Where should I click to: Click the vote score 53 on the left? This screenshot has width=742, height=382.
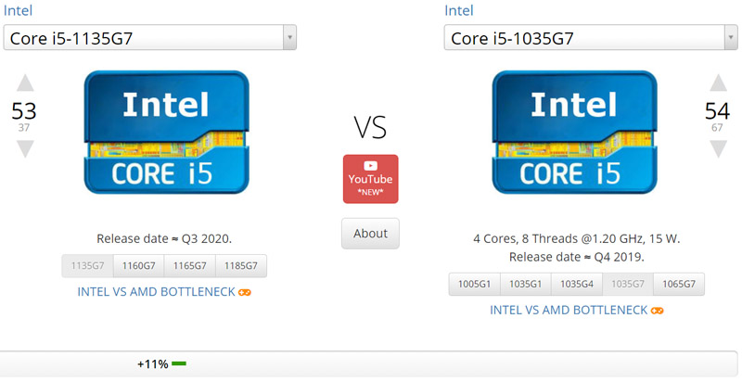pos(24,111)
